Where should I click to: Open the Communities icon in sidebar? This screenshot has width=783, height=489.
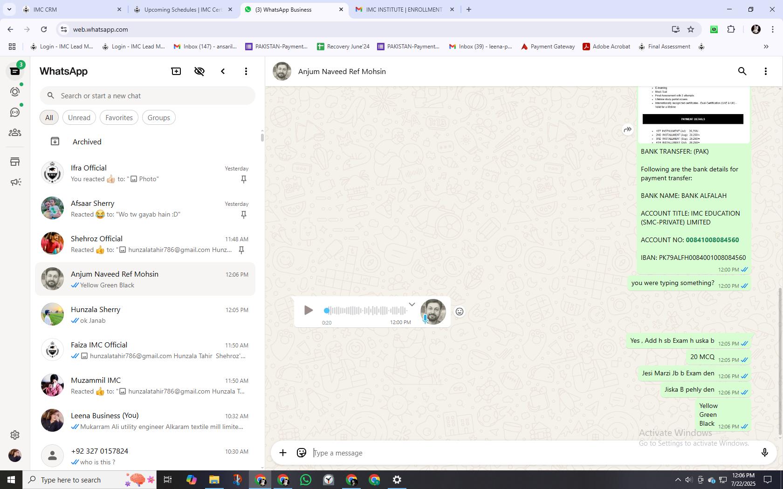(15, 133)
